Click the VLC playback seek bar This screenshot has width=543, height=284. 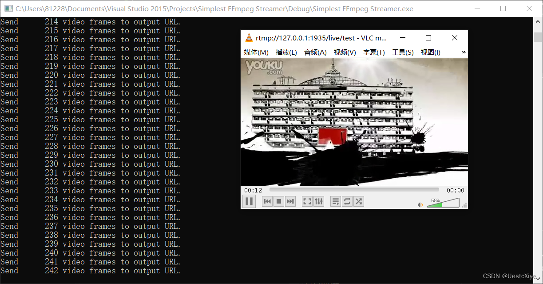tap(354, 190)
